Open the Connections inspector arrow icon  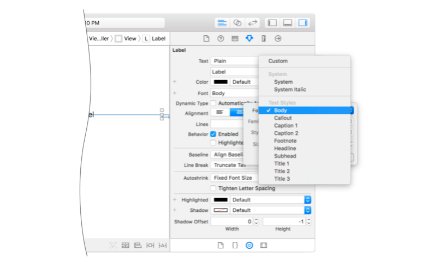(x=278, y=39)
